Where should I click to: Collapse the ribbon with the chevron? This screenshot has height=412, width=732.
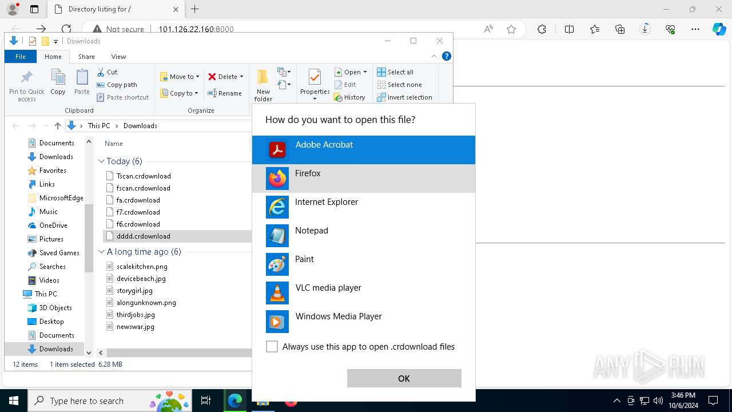coord(434,56)
